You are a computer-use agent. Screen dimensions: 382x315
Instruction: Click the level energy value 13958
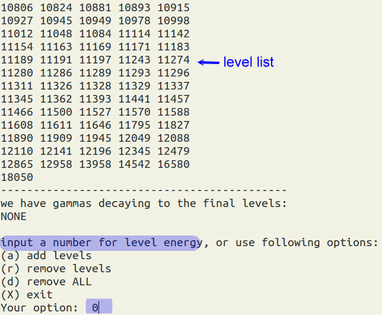pos(95,164)
